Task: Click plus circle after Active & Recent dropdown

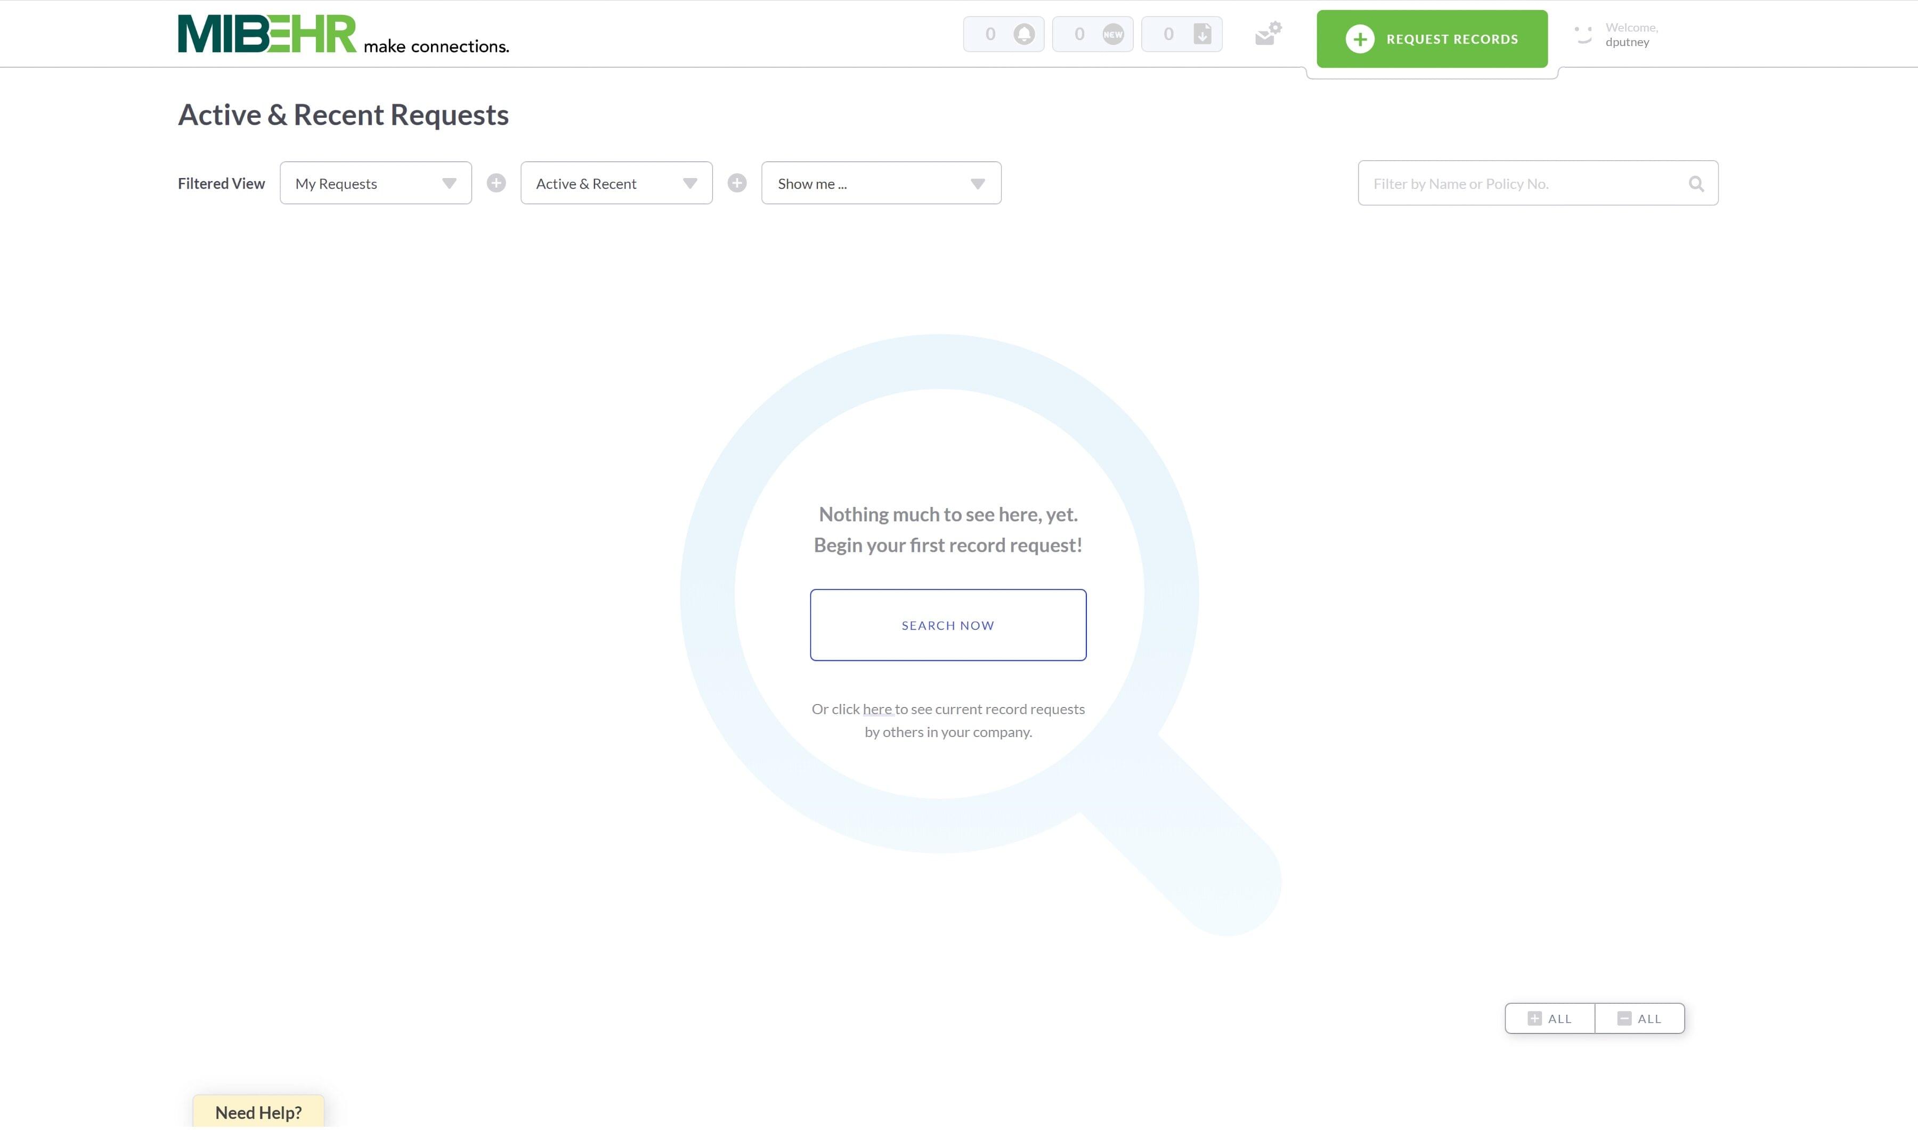Action: click(x=737, y=183)
